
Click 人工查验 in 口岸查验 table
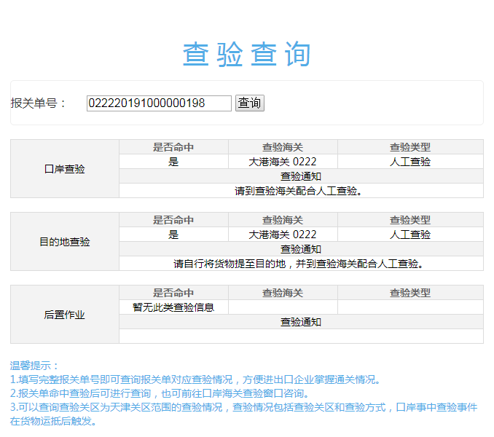coord(410,162)
